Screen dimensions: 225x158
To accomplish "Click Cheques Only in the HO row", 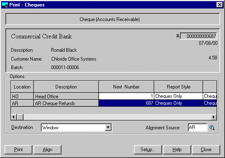I will [x=179, y=96].
